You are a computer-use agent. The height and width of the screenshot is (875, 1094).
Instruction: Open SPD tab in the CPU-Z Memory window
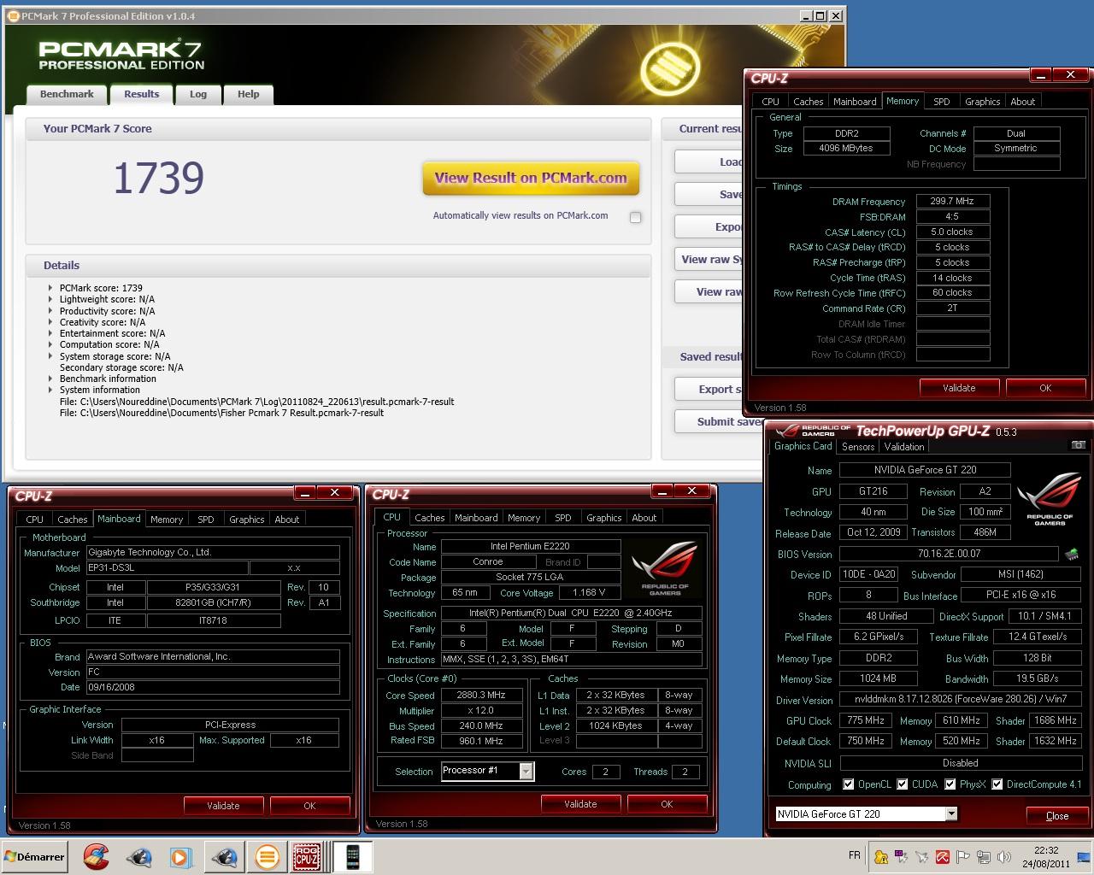(941, 102)
